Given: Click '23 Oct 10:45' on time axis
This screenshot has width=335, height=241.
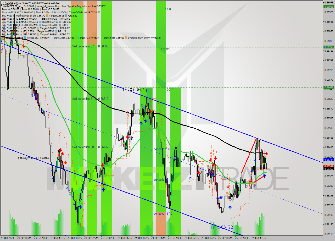Looking at the screenshot, I should pyautogui.click(x=41, y=238).
